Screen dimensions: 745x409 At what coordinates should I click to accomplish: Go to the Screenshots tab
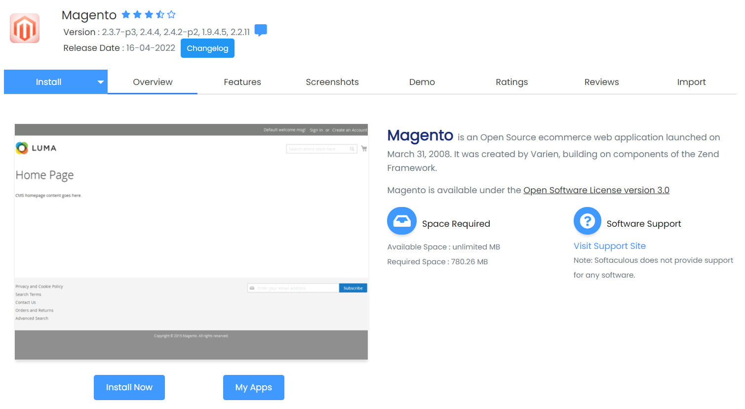pyautogui.click(x=332, y=82)
